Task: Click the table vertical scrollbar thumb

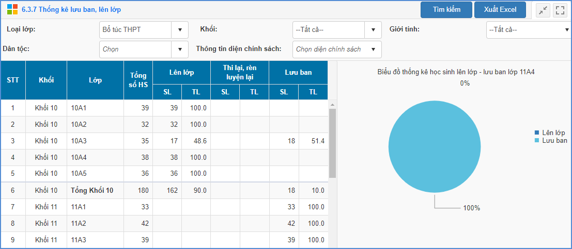Action: click(x=332, y=143)
